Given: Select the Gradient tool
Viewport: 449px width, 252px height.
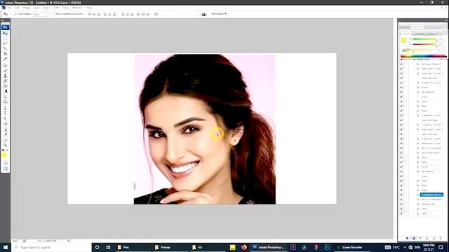Looking at the screenshot, I should pyautogui.click(x=5, y=91).
